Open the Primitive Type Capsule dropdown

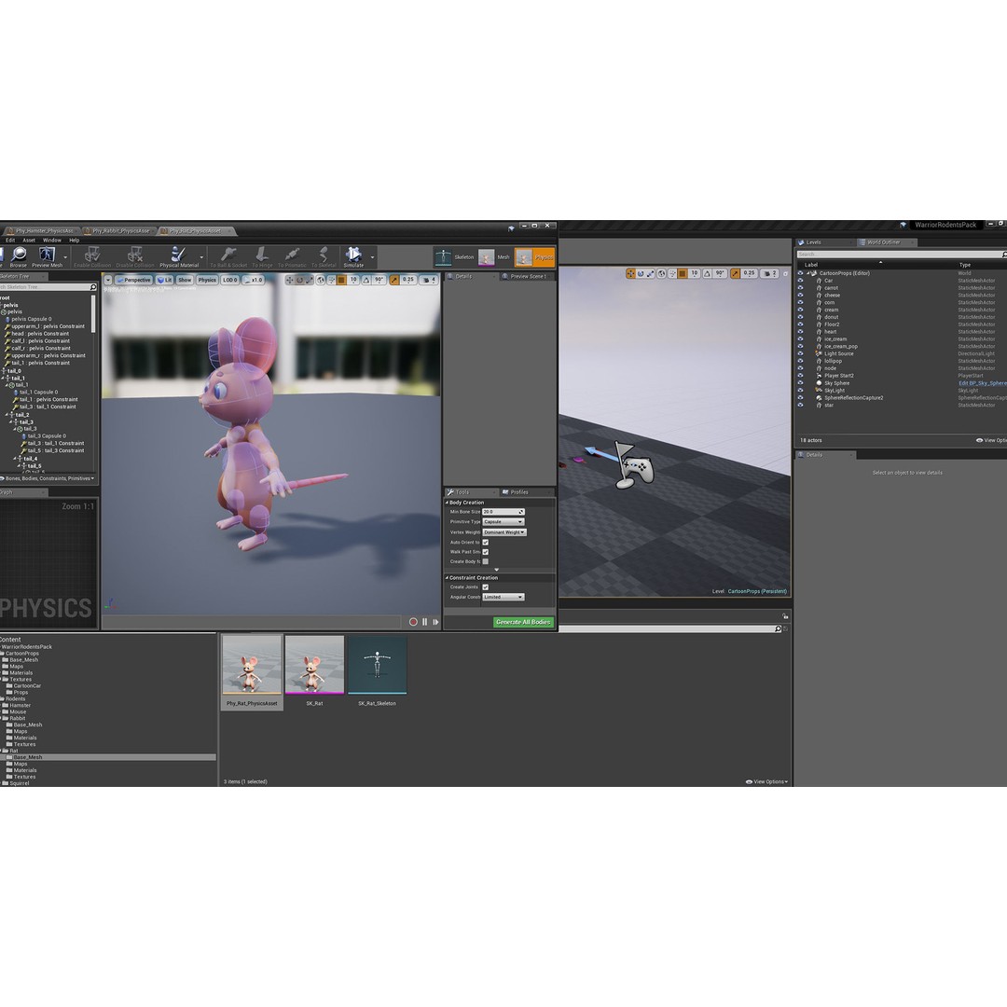click(504, 521)
